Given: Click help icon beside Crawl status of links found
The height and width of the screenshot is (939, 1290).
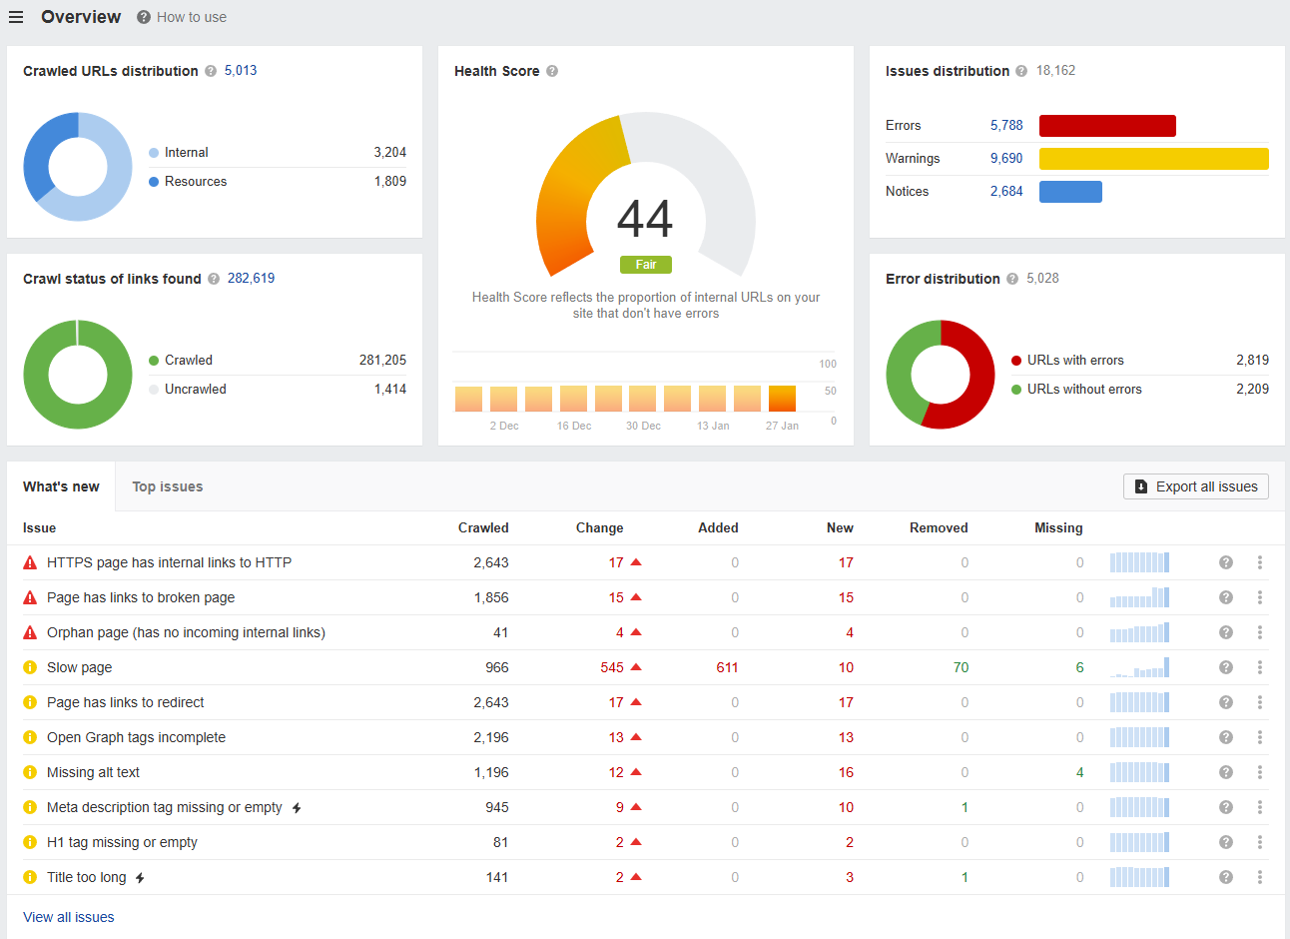Looking at the screenshot, I should [214, 279].
